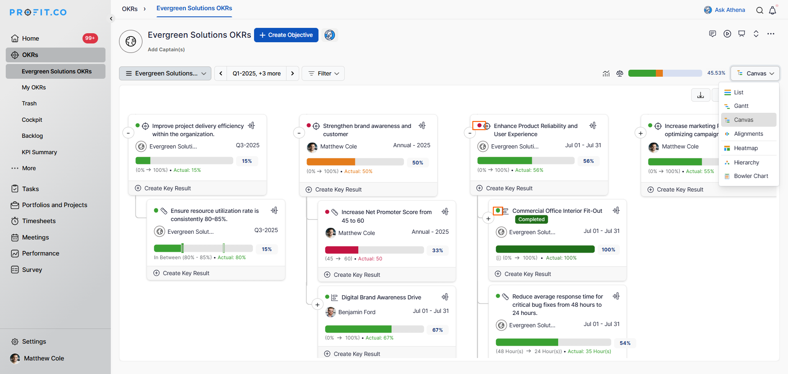Click the comments icon in header
The width and height of the screenshot is (788, 374).
pos(712,34)
